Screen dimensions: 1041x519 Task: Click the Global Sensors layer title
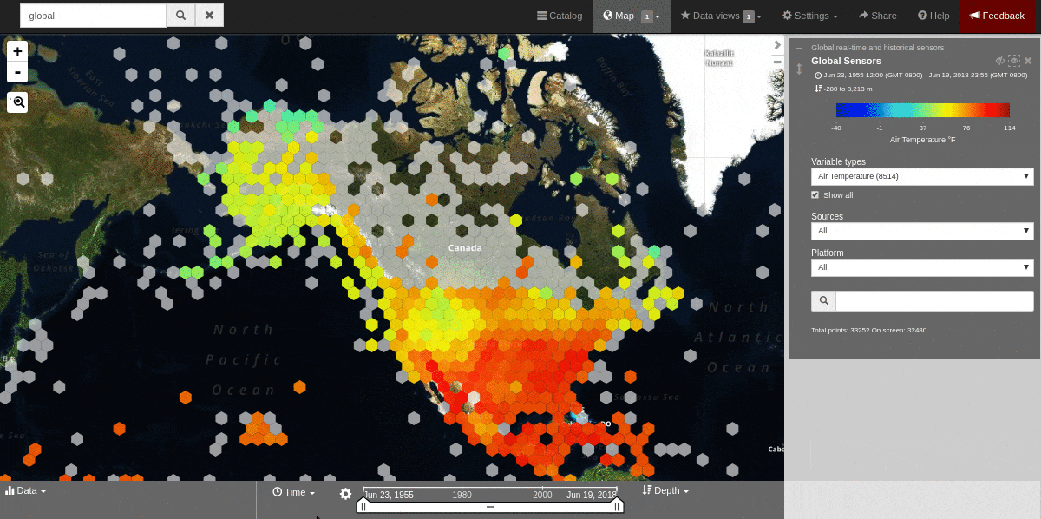pos(846,61)
